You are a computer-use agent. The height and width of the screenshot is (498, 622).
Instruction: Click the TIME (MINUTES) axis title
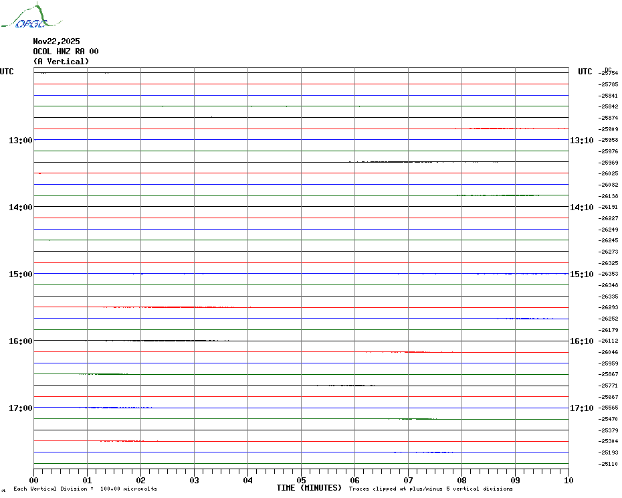point(309,488)
